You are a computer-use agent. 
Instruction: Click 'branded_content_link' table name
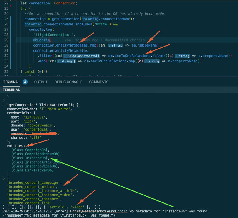click(x=29, y=203)
